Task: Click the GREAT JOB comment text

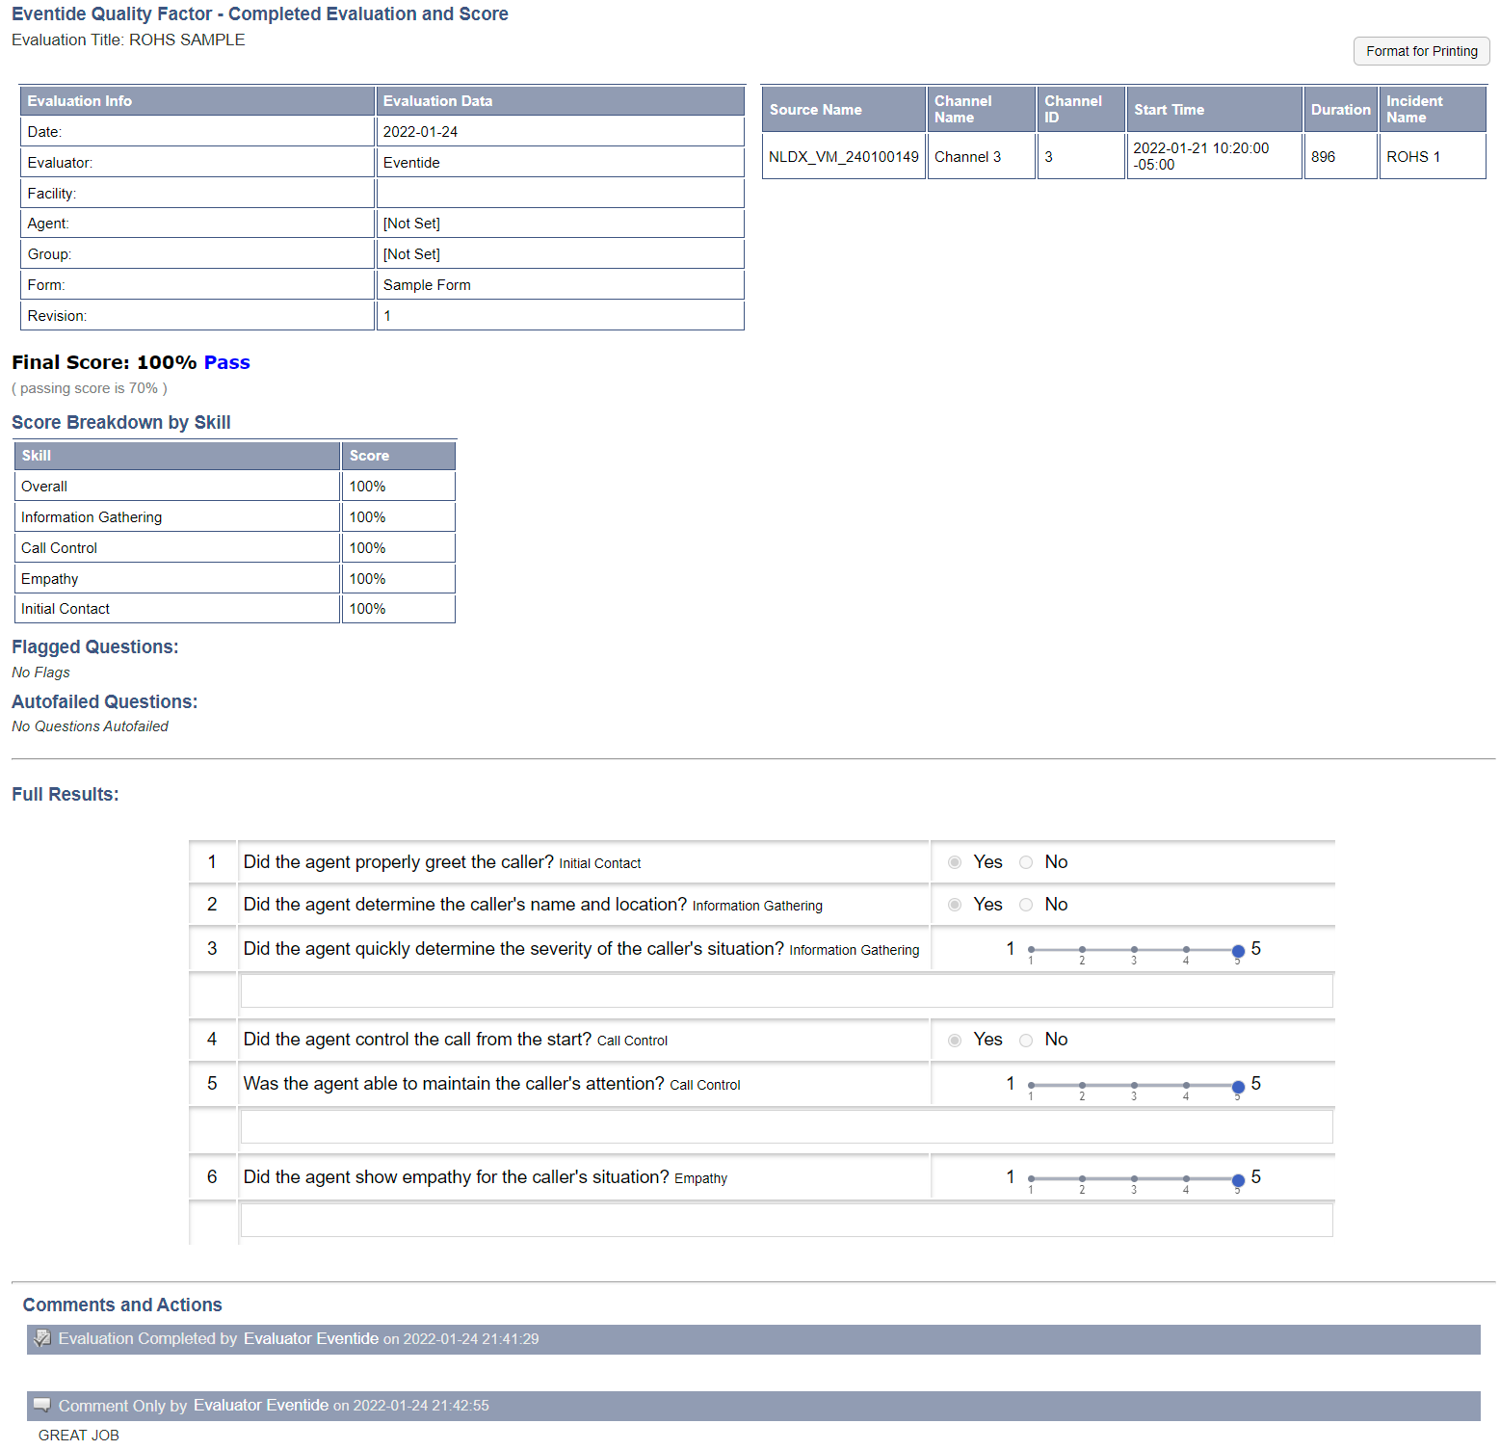Action: pyautogui.click(x=79, y=1435)
